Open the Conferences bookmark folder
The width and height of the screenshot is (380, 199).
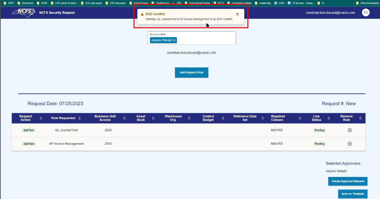pyautogui.click(x=160, y=3)
